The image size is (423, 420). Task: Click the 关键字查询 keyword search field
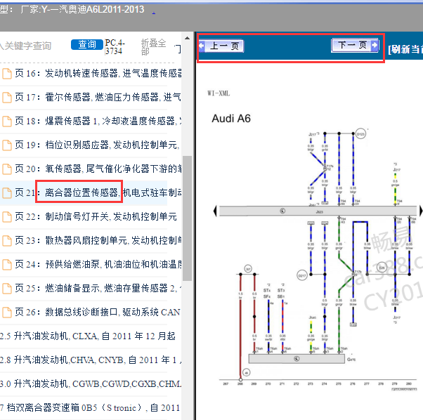point(26,46)
